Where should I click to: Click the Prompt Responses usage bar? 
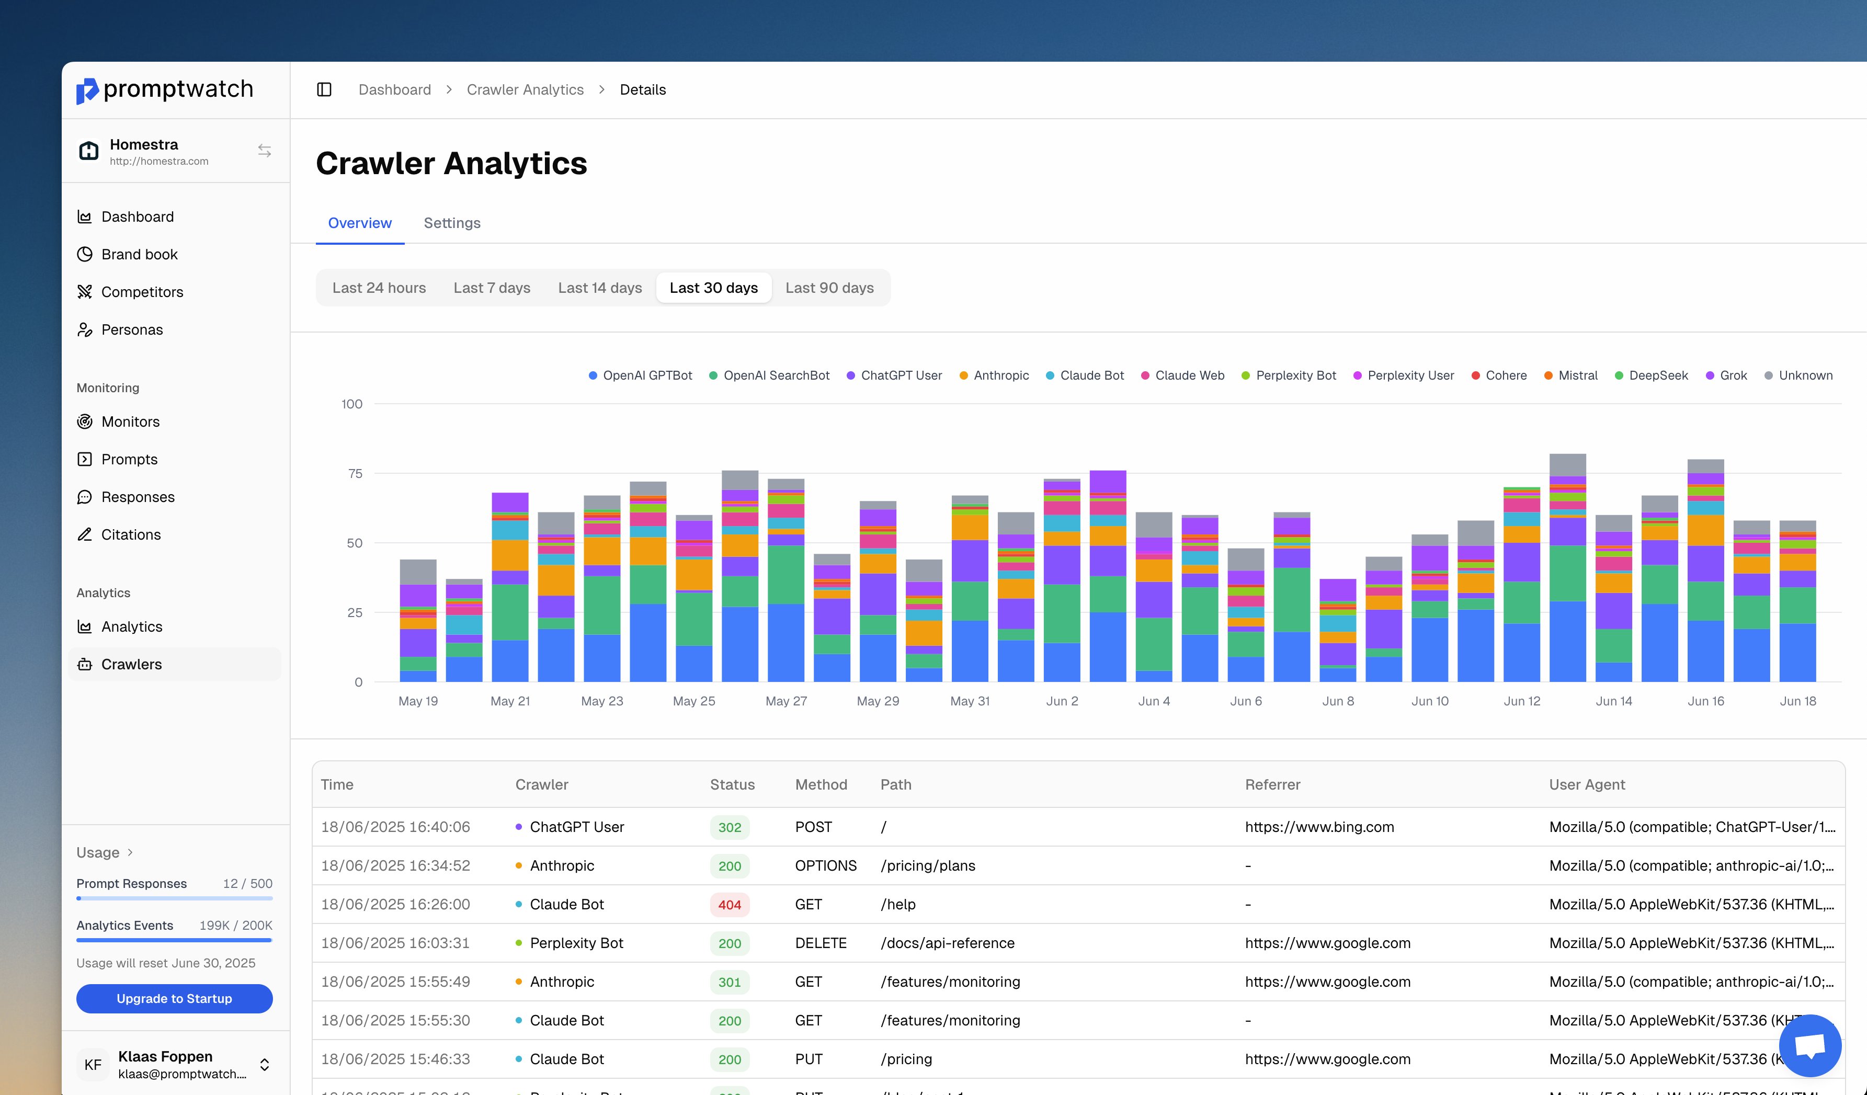pos(175,898)
